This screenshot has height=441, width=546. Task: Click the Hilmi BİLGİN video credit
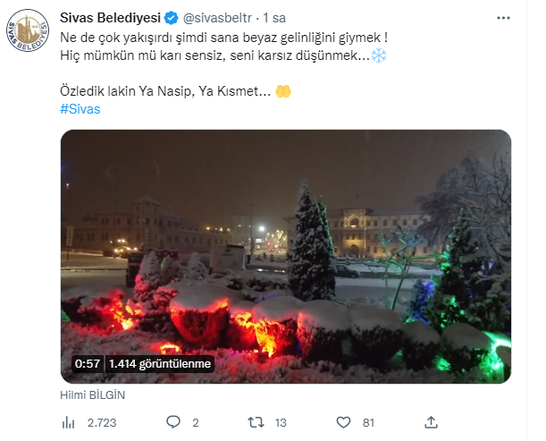point(93,395)
